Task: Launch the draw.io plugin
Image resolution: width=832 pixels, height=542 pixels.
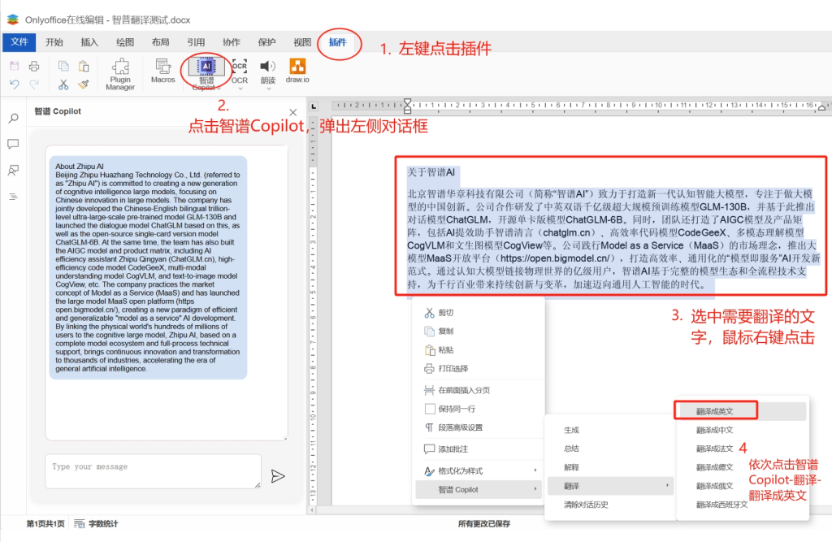Action: click(x=297, y=71)
